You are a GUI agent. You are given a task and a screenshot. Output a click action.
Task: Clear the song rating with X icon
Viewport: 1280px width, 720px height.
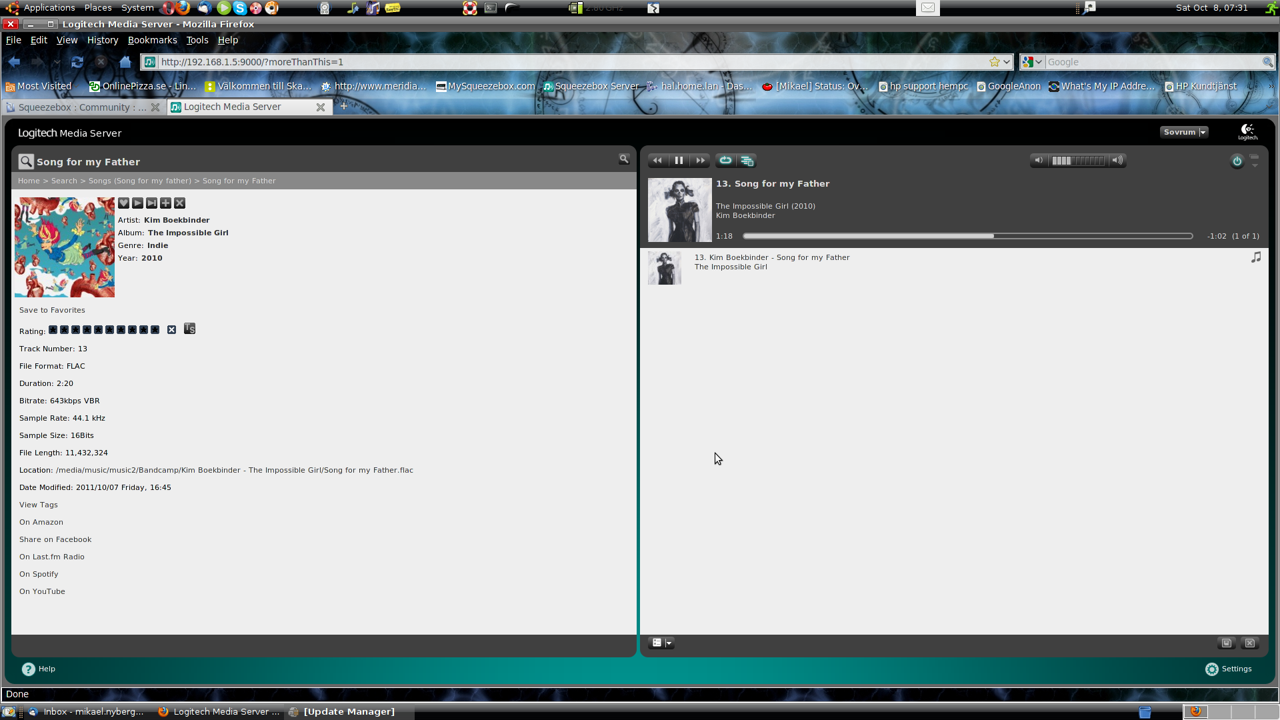pos(171,330)
